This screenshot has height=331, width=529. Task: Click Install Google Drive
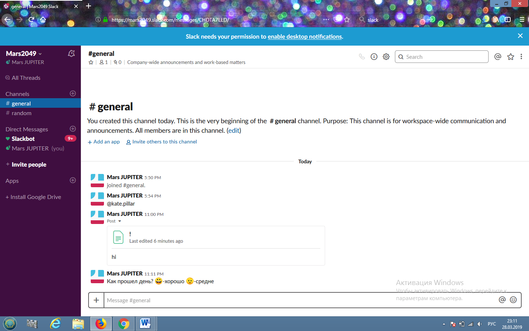coord(33,197)
